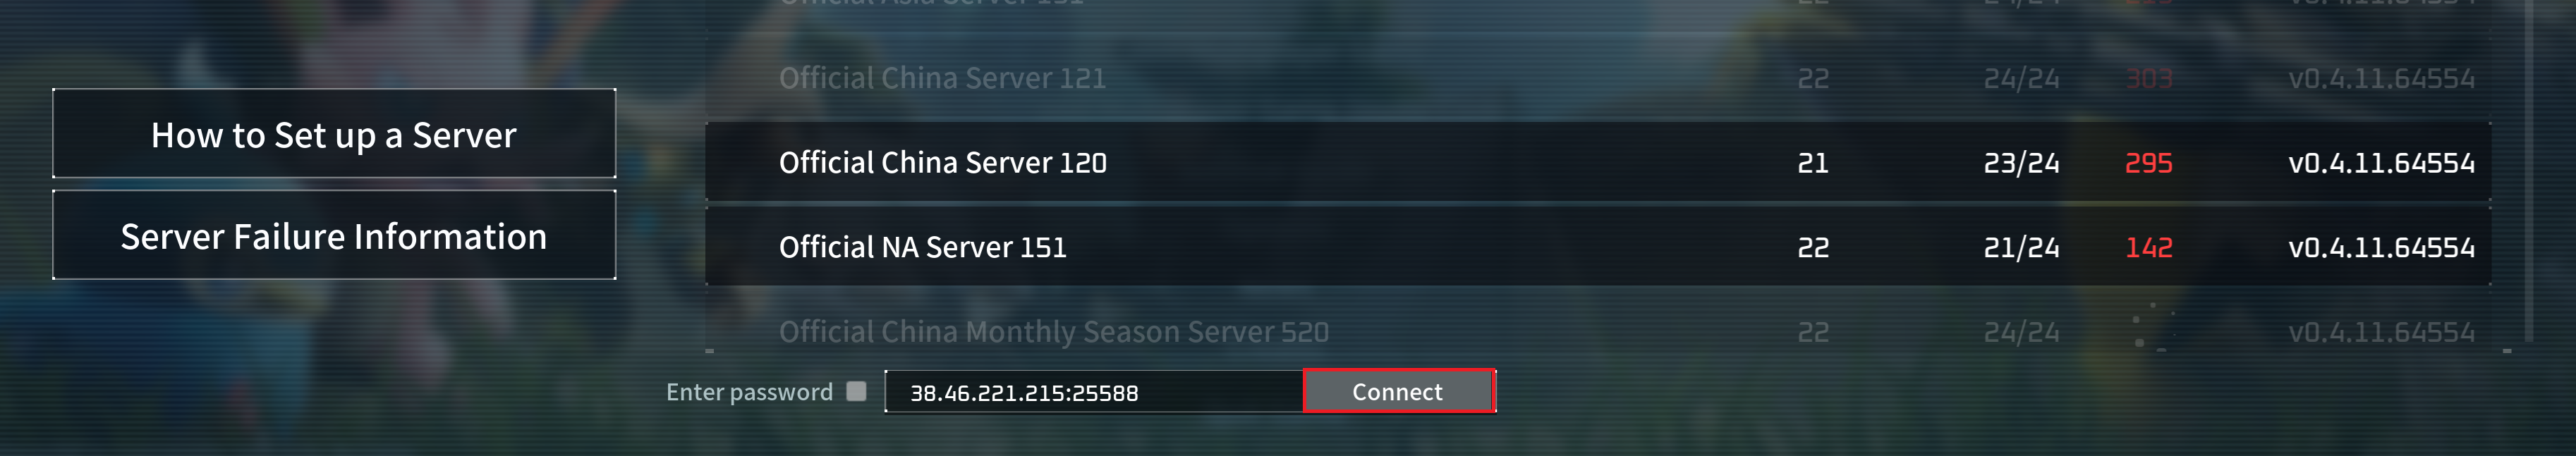Enable the Enter password checkbox
Image resolution: width=2576 pixels, height=456 pixels.
point(856,391)
